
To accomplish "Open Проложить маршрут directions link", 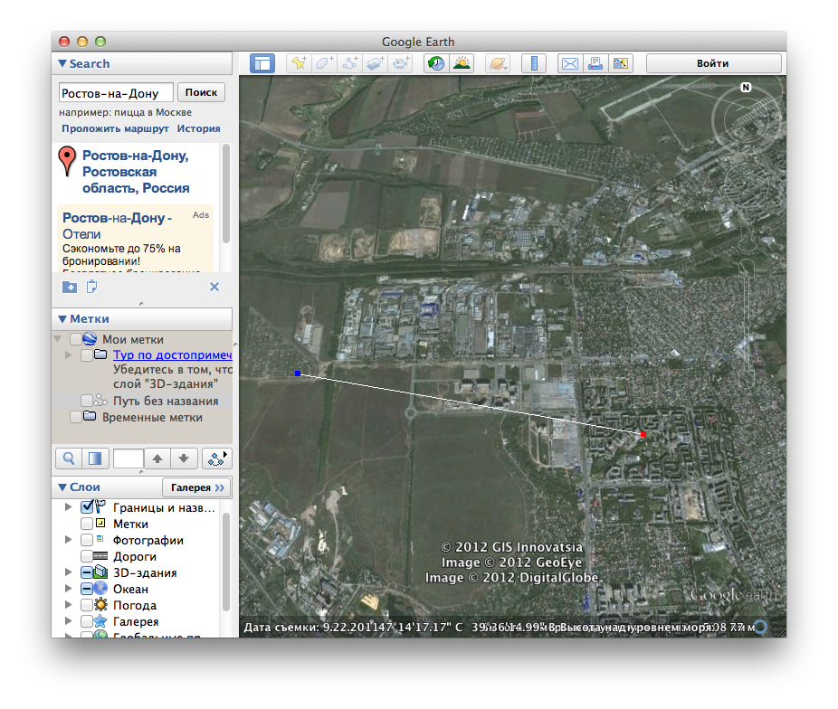I will (115, 128).
